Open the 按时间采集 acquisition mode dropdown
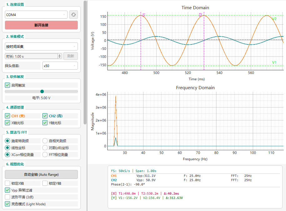This screenshot has height=211, width=286. [41, 47]
